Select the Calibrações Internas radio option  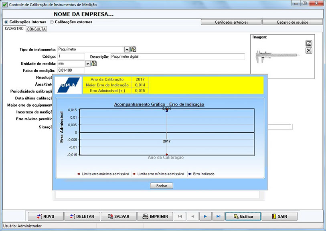coord(6,22)
